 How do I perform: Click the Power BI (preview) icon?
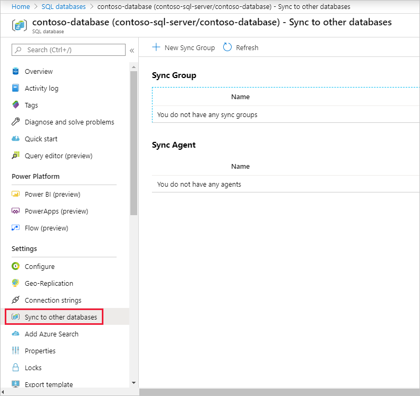point(15,195)
